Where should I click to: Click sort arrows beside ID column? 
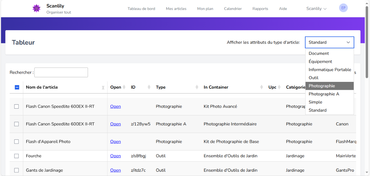149,87
